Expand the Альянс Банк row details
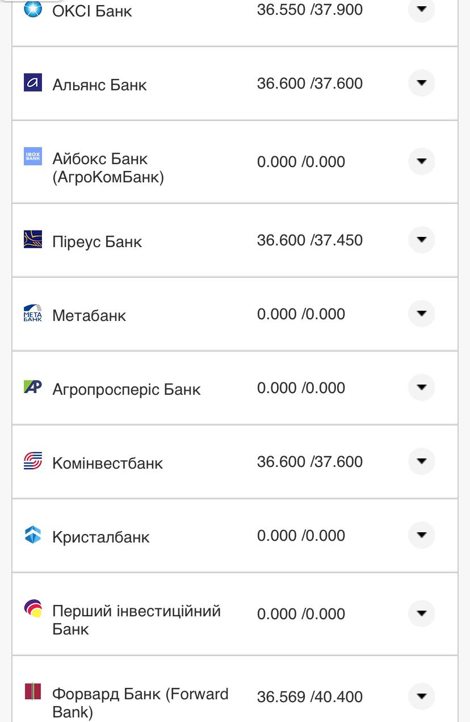 [421, 83]
